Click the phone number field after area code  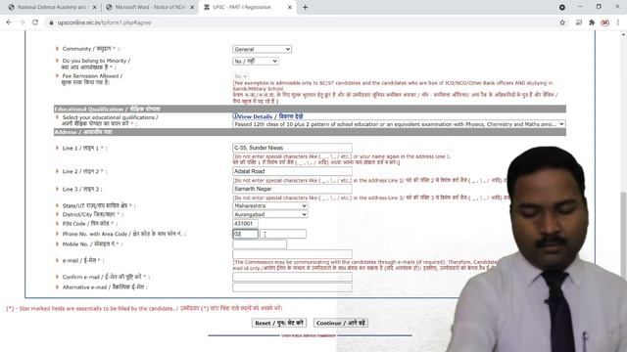click(x=283, y=234)
